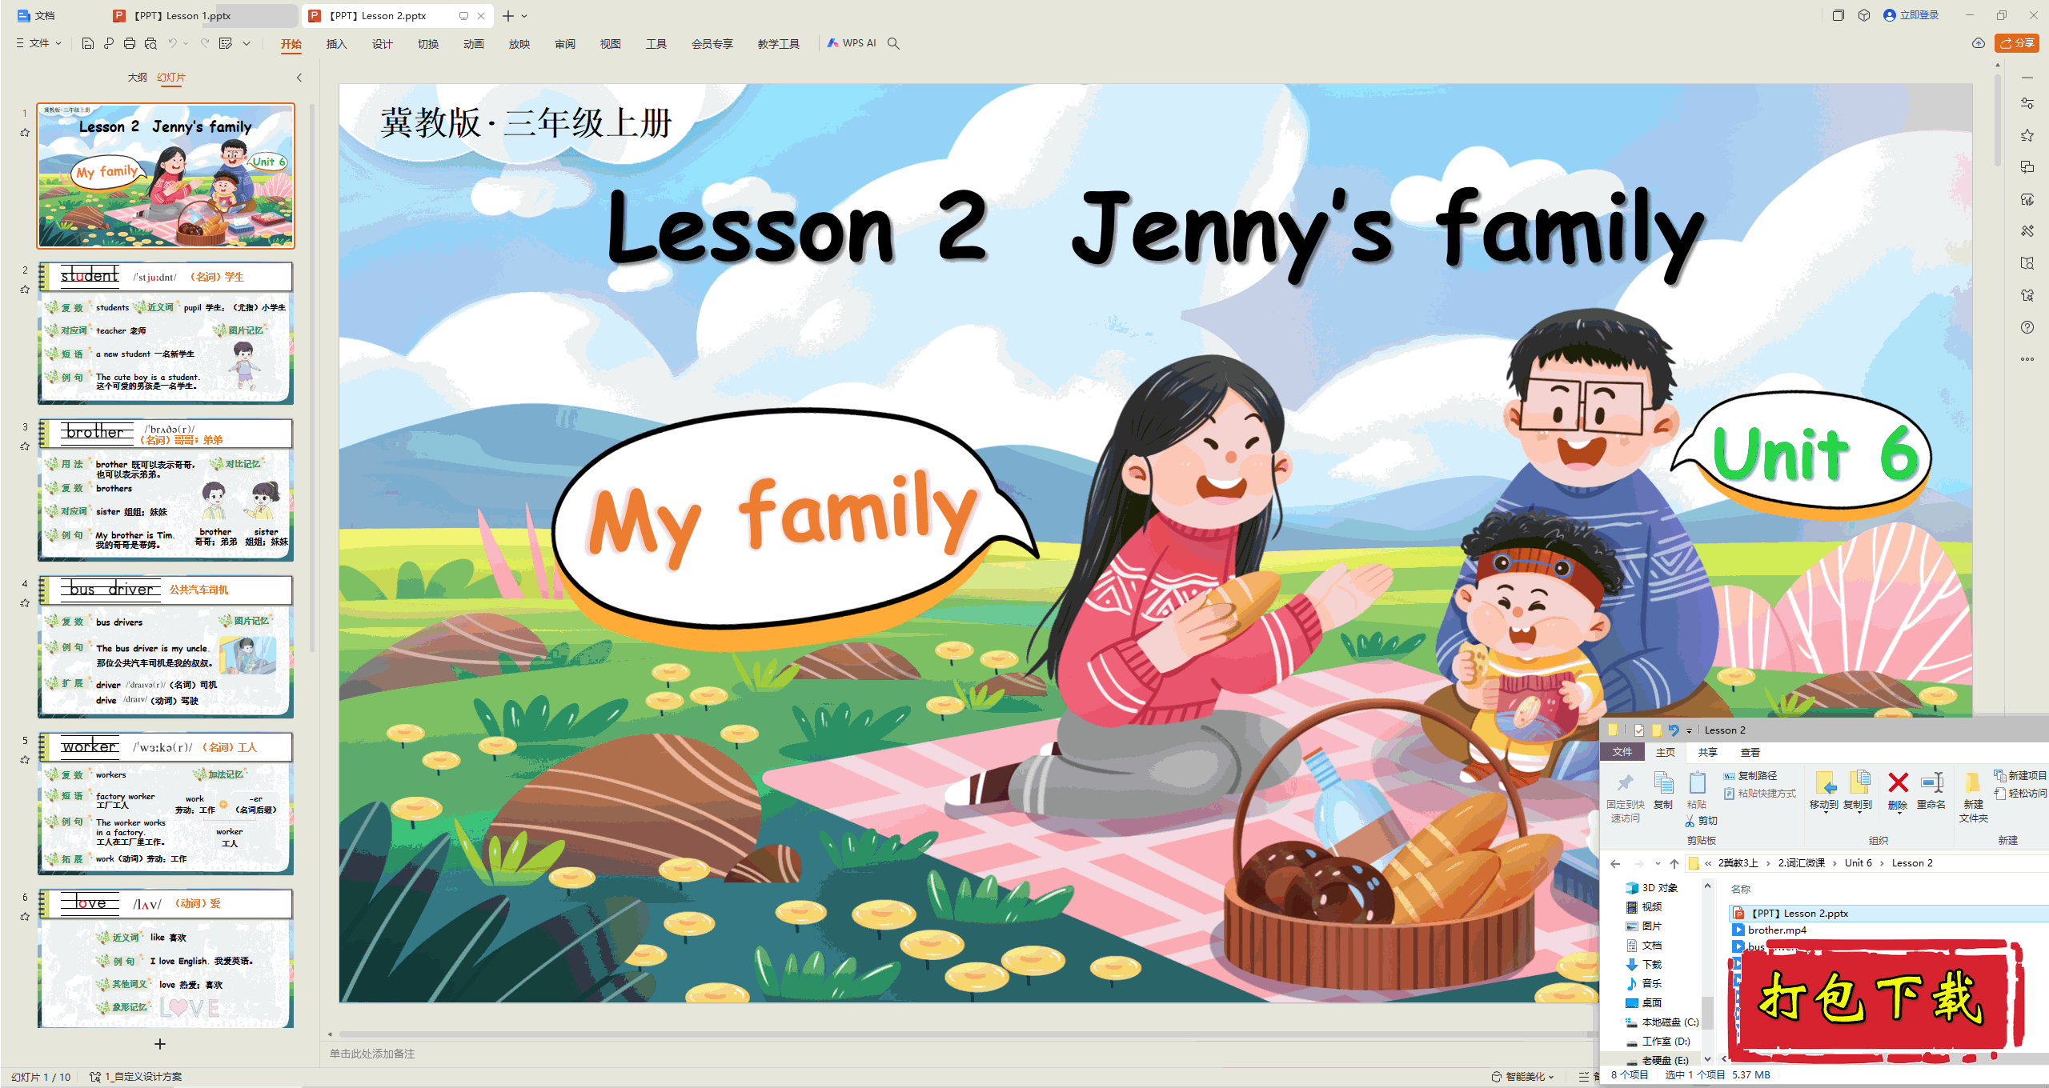
Task: Click the notes field 单击此处添加备注
Action: click(x=372, y=1054)
